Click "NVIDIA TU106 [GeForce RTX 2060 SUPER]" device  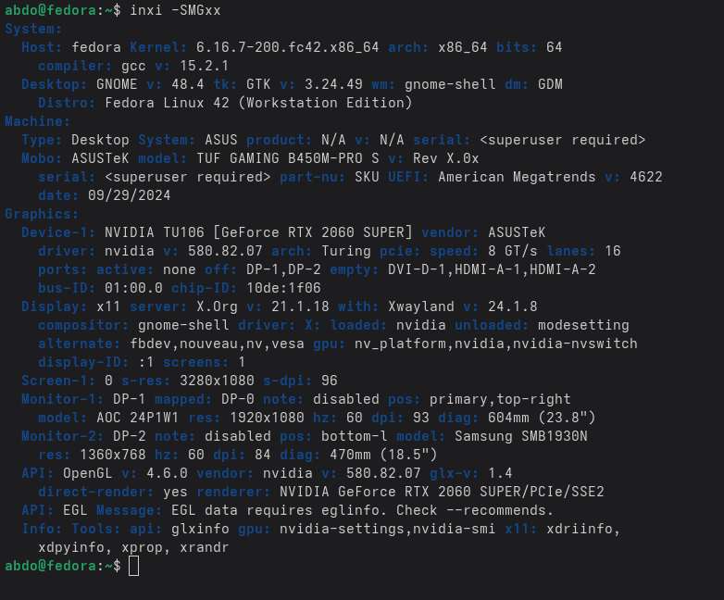258,232
